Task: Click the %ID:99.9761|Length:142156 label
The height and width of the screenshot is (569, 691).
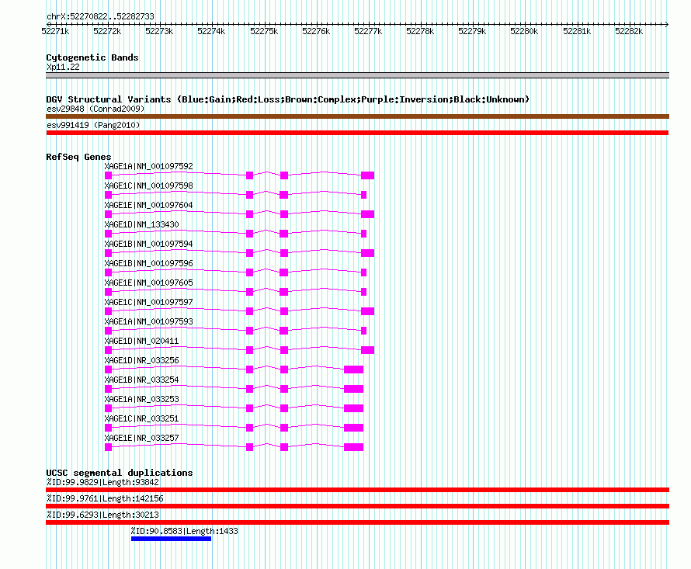Action: pos(105,498)
